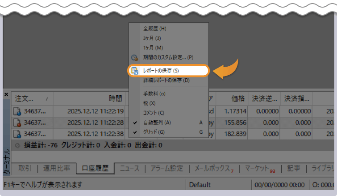Click the save report disk icon
Image resolution: width=337 pixels, height=196 pixels.
pos(134,71)
